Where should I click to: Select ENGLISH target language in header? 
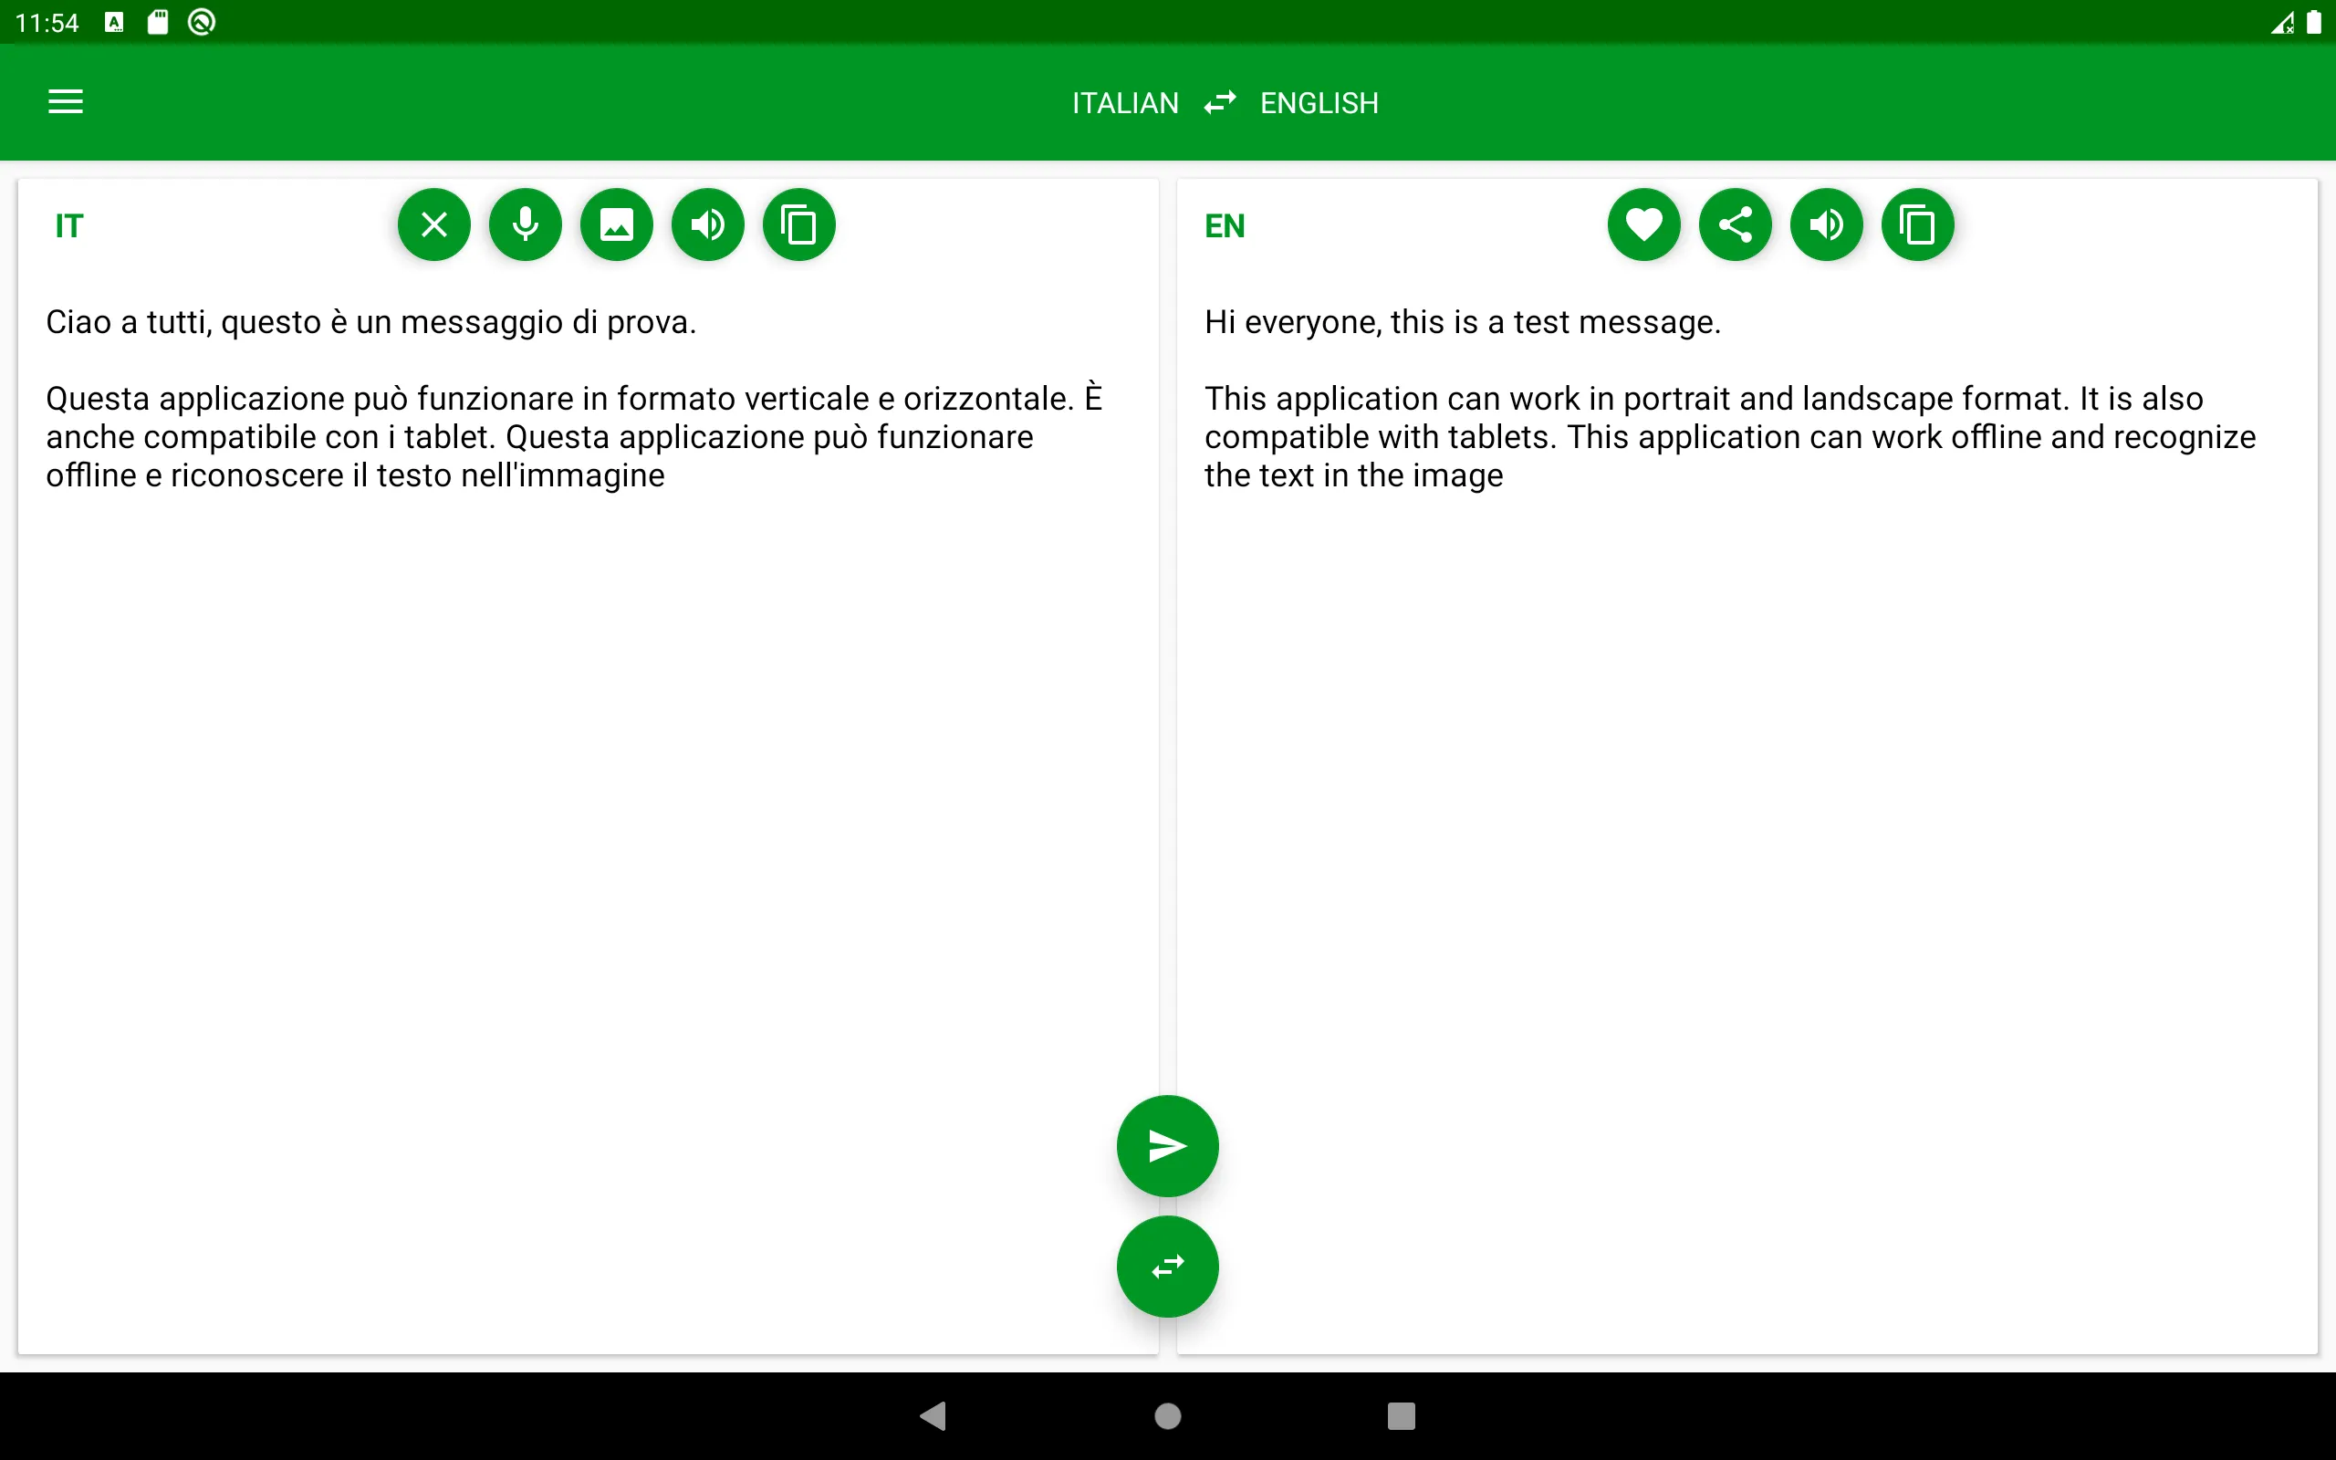[x=1319, y=103]
